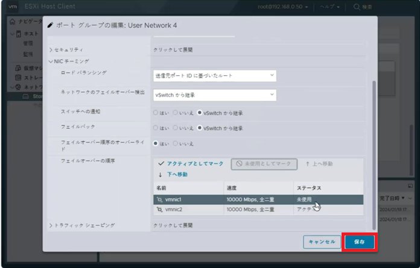Image resolution: width=420 pixels, height=268 pixels.
Task: Click the checkmark icon beside アクティブとしてマーク
Action: pyautogui.click(x=161, y=164)
